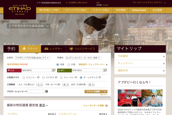Click arrow next to 予約確認

click(x=164, y=56)
